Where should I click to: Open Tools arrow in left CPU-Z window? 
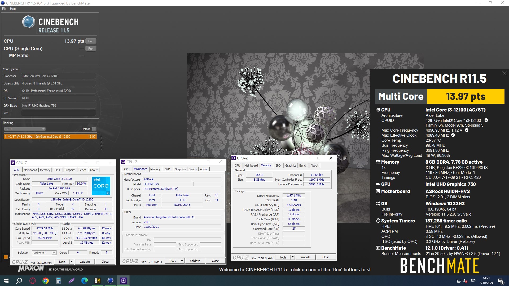tap(72, 262)
